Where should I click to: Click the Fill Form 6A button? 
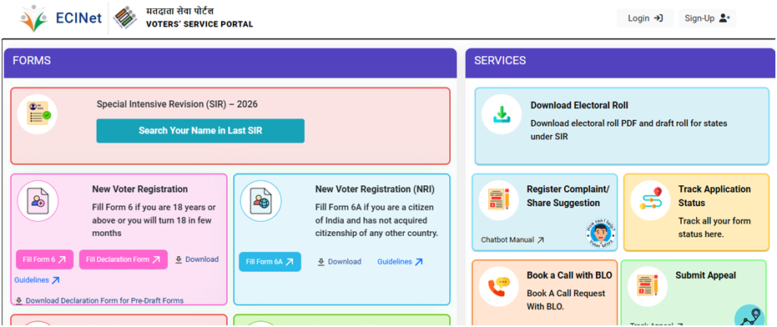[270, 262]
